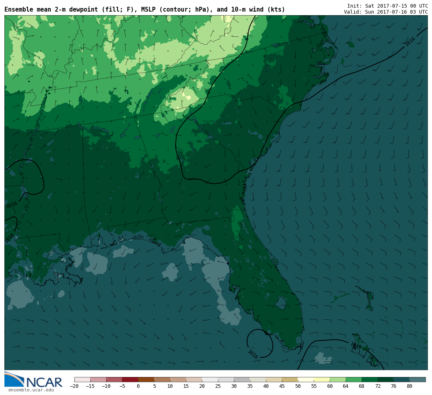Image resolution: width=432 pixels, height=395 pixels.
Task: Pick the 55 to 60 light yellow swatch
Action: (x=322, y=379)
